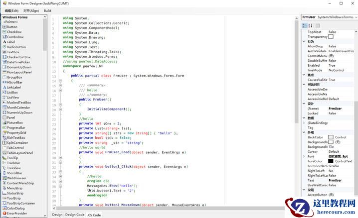Pick the Label control
Viewport: 358px width, 218px height.
(x=9, y=42)
